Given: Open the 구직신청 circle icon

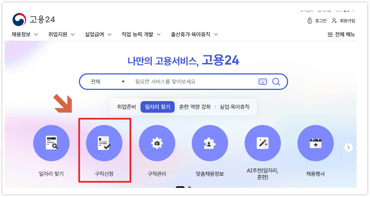Looking at the screenshot, I should click(x=104, y=143).
